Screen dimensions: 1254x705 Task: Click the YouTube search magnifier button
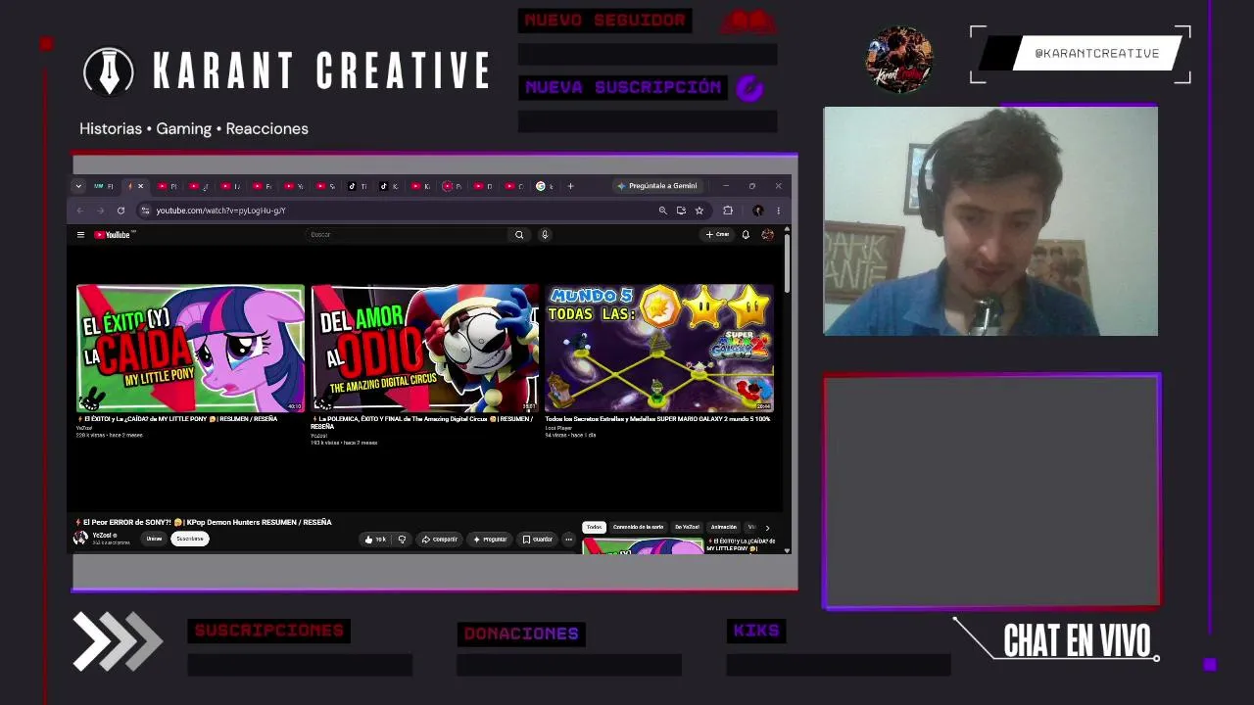pyautogui.click(x=519, y=235)
